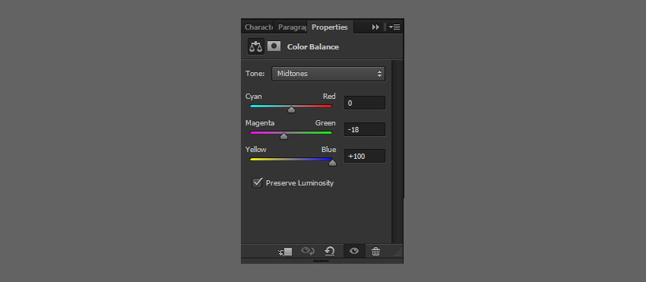The image size is (646, 282).
Task: Switch to the Paragraph tab
Action: (x=291, y=27)
